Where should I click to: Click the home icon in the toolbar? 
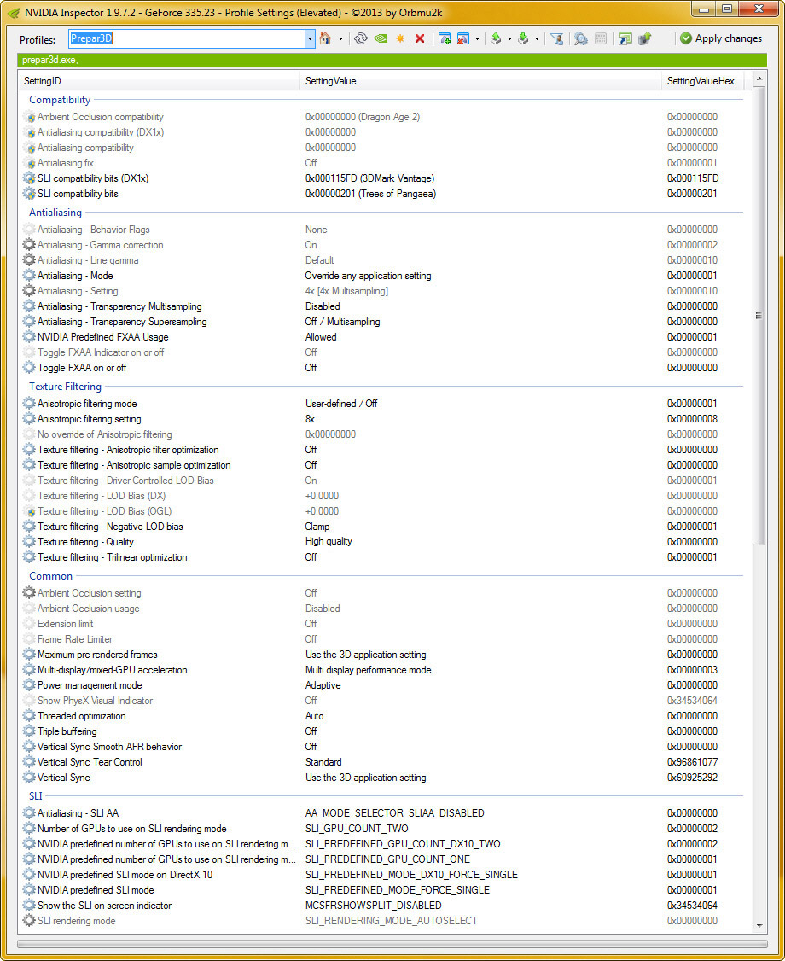[325, 38]
